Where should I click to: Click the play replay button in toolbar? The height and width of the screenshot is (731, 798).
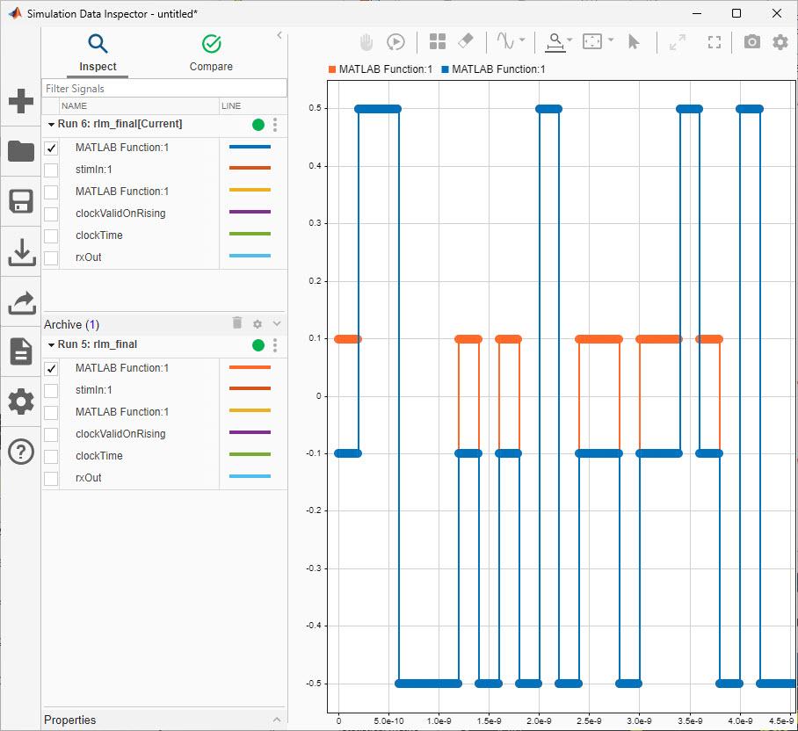click(395, 41)
